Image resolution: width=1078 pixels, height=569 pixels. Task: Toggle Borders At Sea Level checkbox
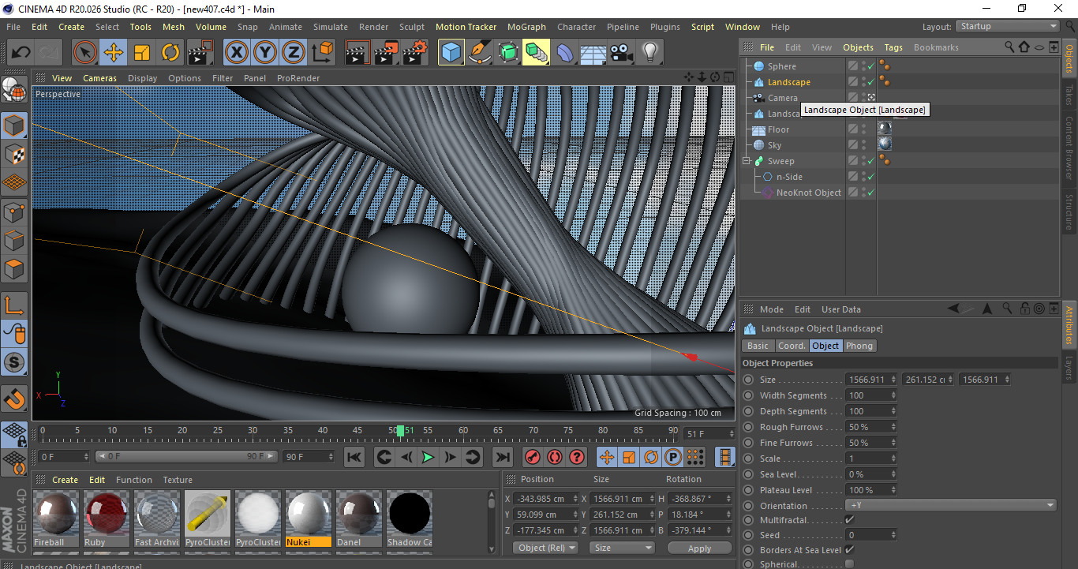pyautogui.click(x=849, y=550)
